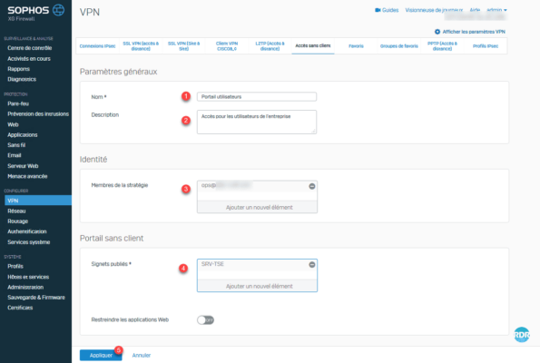Open Administration in sidebar
Screen dimensions: 540x363
[25, 288]
